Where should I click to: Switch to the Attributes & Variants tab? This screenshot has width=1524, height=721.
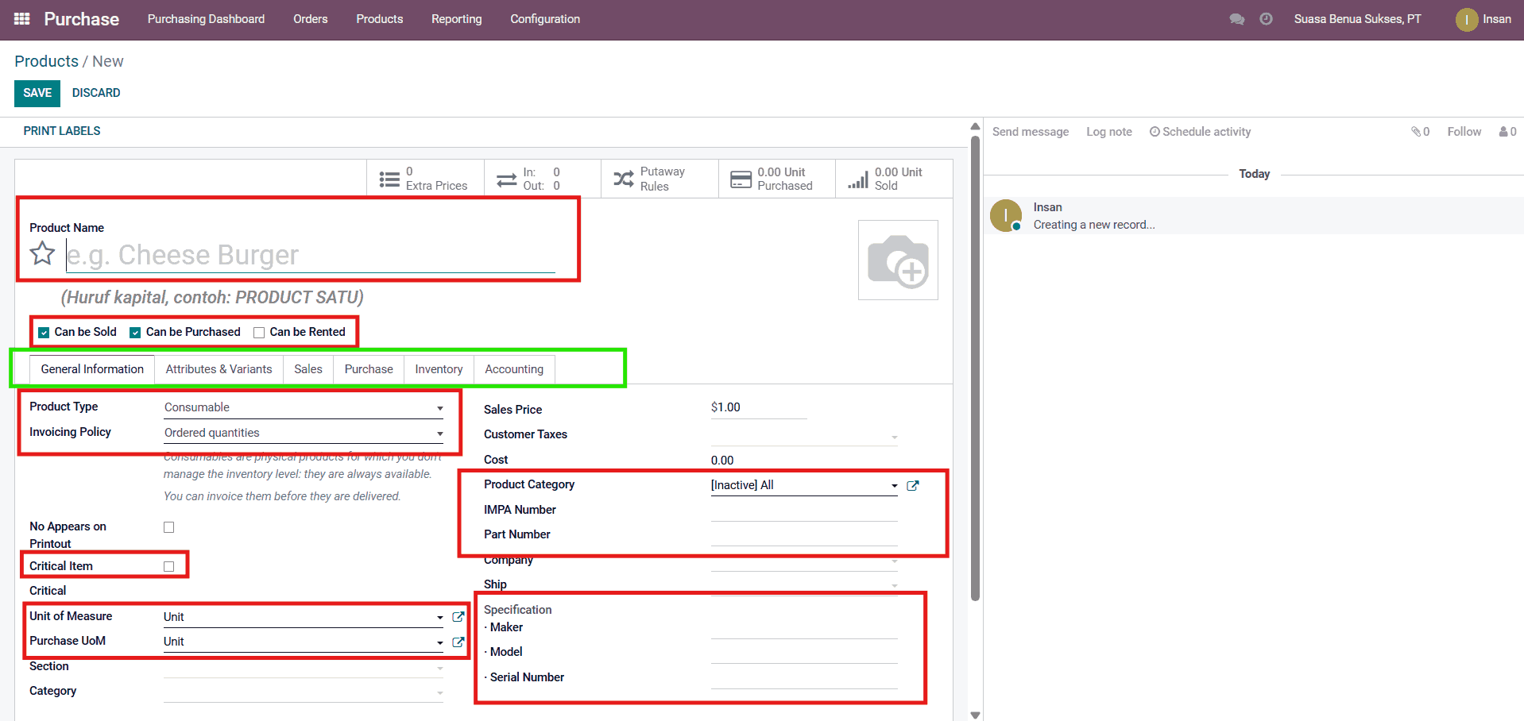click(219, 369)
